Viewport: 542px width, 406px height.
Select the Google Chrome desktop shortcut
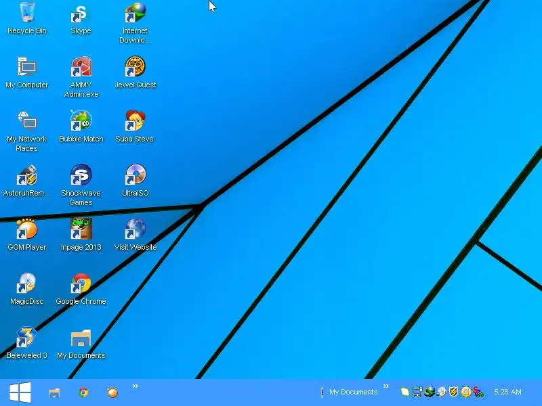coord(81,290)
